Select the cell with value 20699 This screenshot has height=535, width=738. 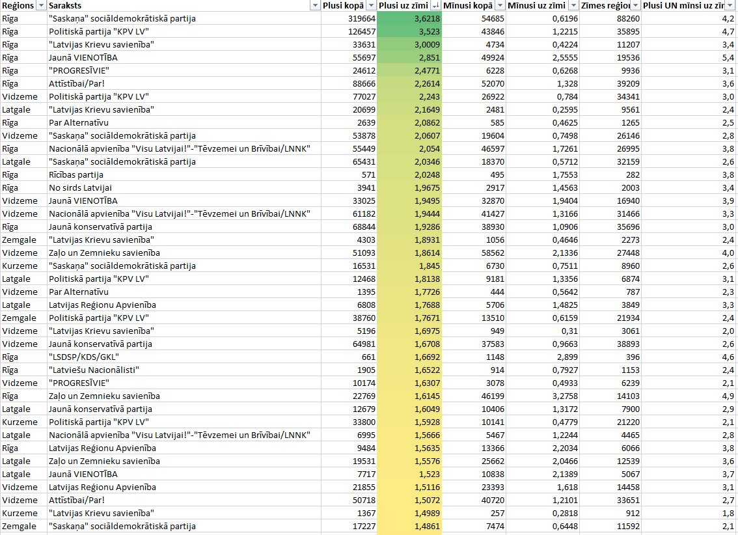point(349,109)
